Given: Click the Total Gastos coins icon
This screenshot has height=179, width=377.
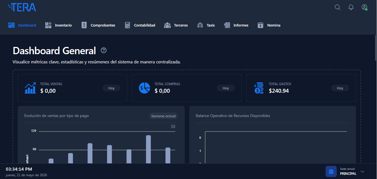Looking at the screenshot, I should (x=259, y=88).
